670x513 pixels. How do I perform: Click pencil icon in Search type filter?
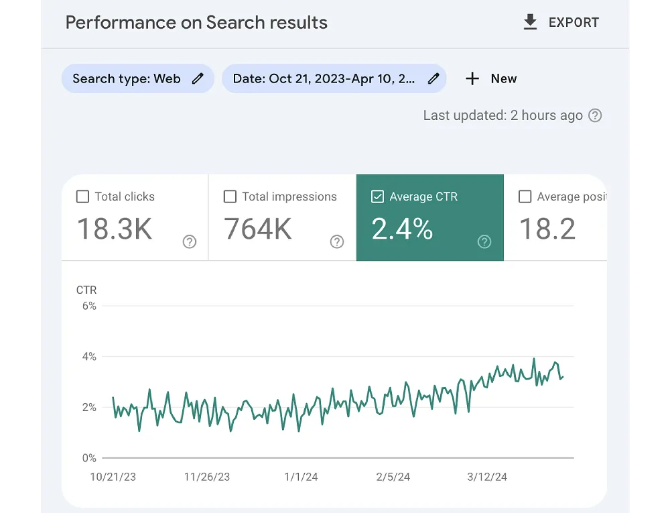click(x=198, y=78)
